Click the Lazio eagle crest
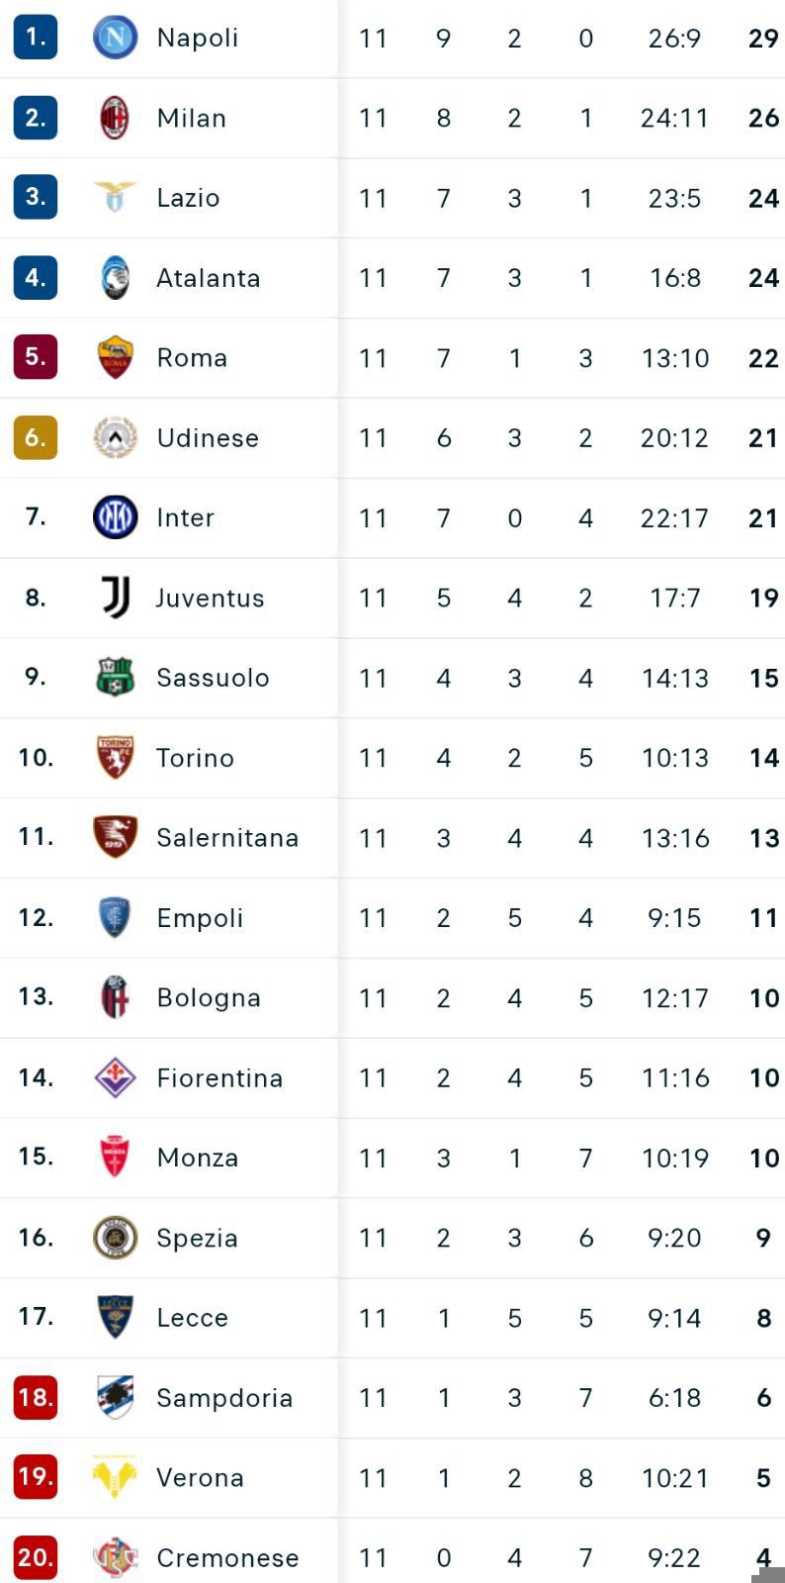 point(115,197)
